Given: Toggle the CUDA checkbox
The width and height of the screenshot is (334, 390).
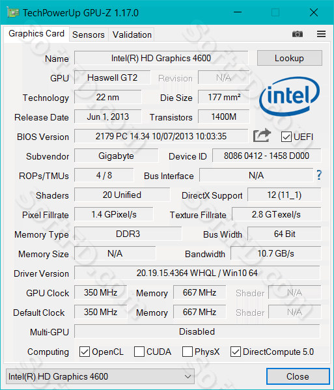Looking at the screenshot, I should [139, 352].
